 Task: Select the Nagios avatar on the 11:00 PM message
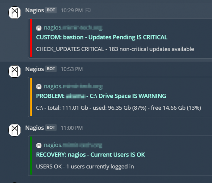point(15,130)
